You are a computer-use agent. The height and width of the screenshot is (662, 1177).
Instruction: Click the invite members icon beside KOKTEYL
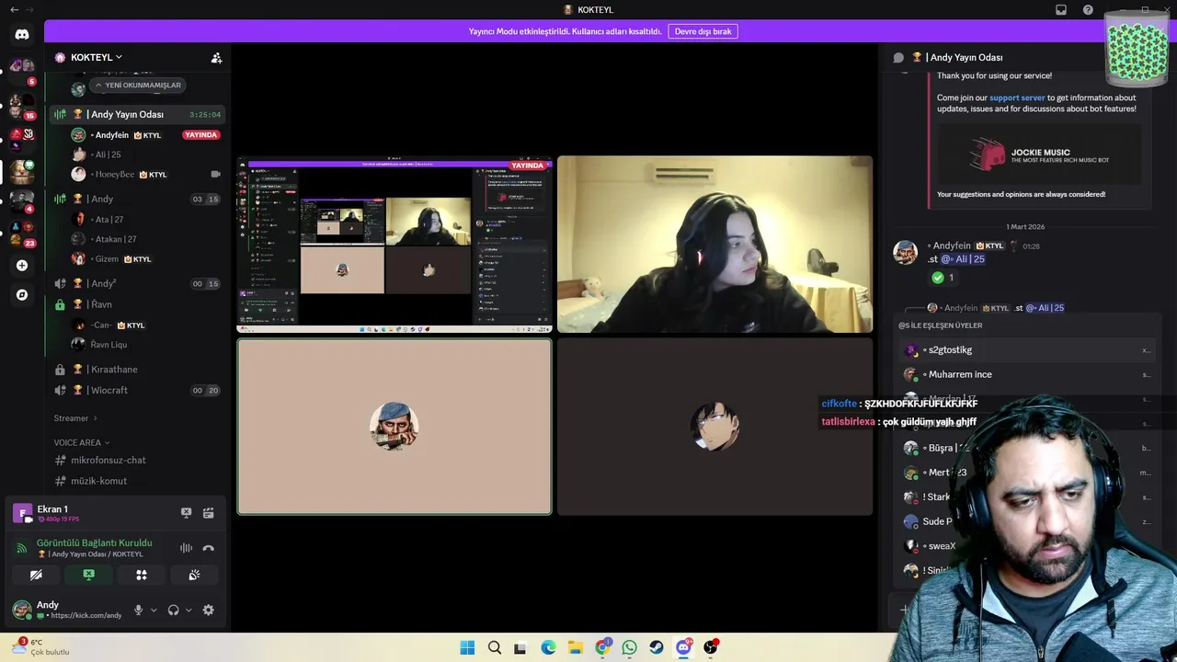click(216, 57)
